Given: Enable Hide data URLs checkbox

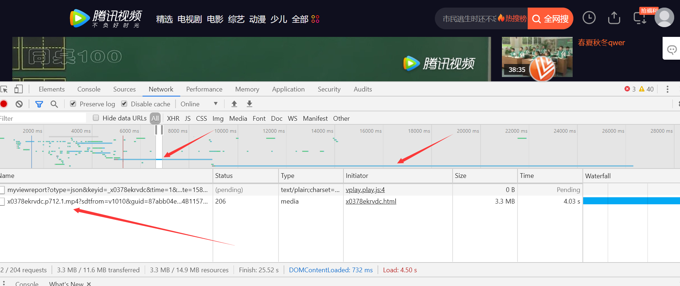Looking at the screenshot, I should click(x=96, y=118).
